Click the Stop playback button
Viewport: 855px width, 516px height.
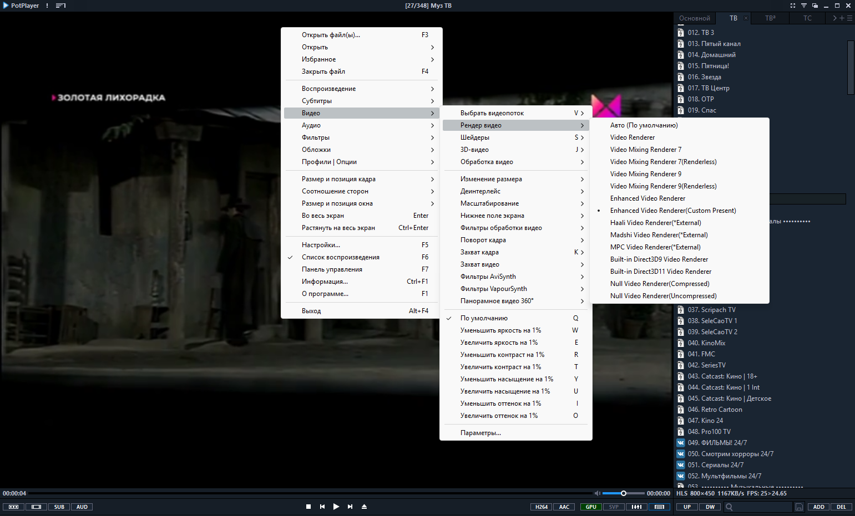tap(308, 507)
